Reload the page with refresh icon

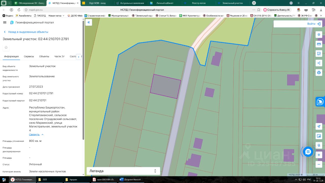(x=19, y=10)
